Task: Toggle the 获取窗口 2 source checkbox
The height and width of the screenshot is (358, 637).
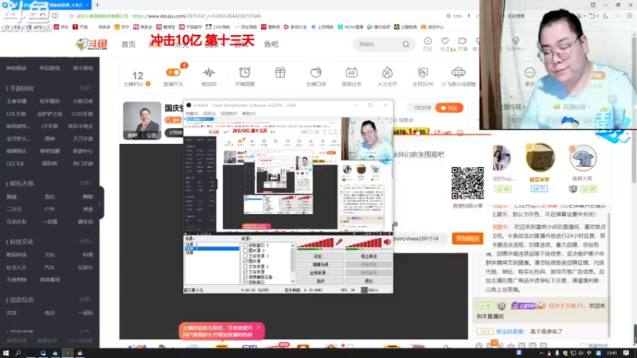Action: [x=245, y=246]
